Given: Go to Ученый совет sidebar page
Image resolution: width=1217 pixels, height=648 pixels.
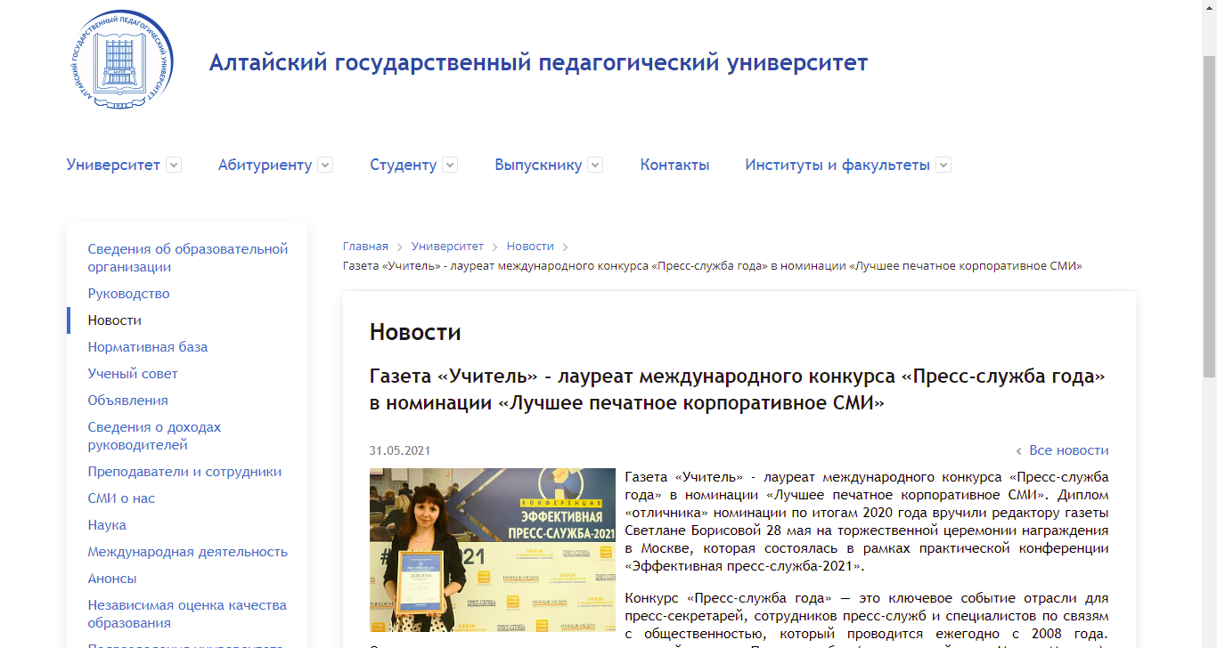Looking at the screenshot, I should tap(133, 374).
